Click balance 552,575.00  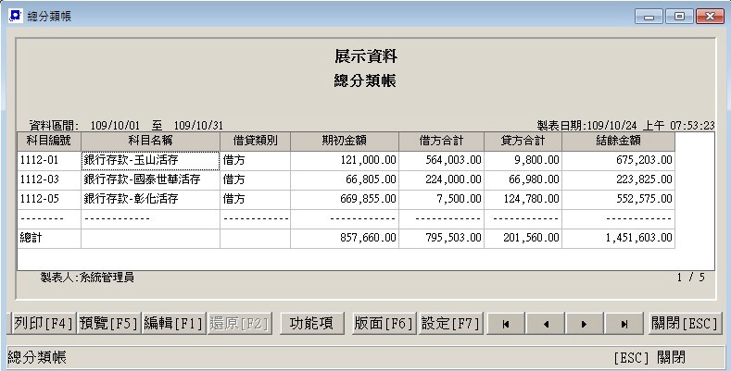click(619, 199)
